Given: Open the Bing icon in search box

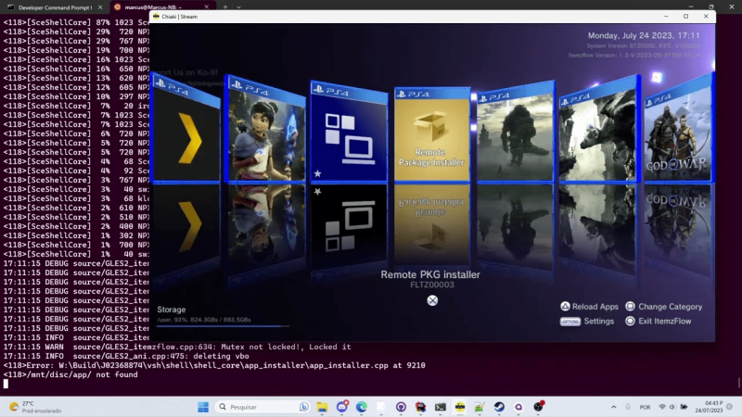Looking at the screenshot, I should (303, 407).
